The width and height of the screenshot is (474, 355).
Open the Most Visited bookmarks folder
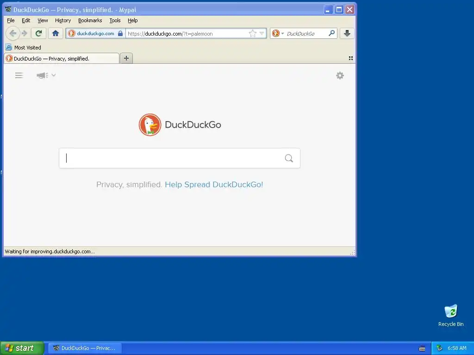point(23,48)
